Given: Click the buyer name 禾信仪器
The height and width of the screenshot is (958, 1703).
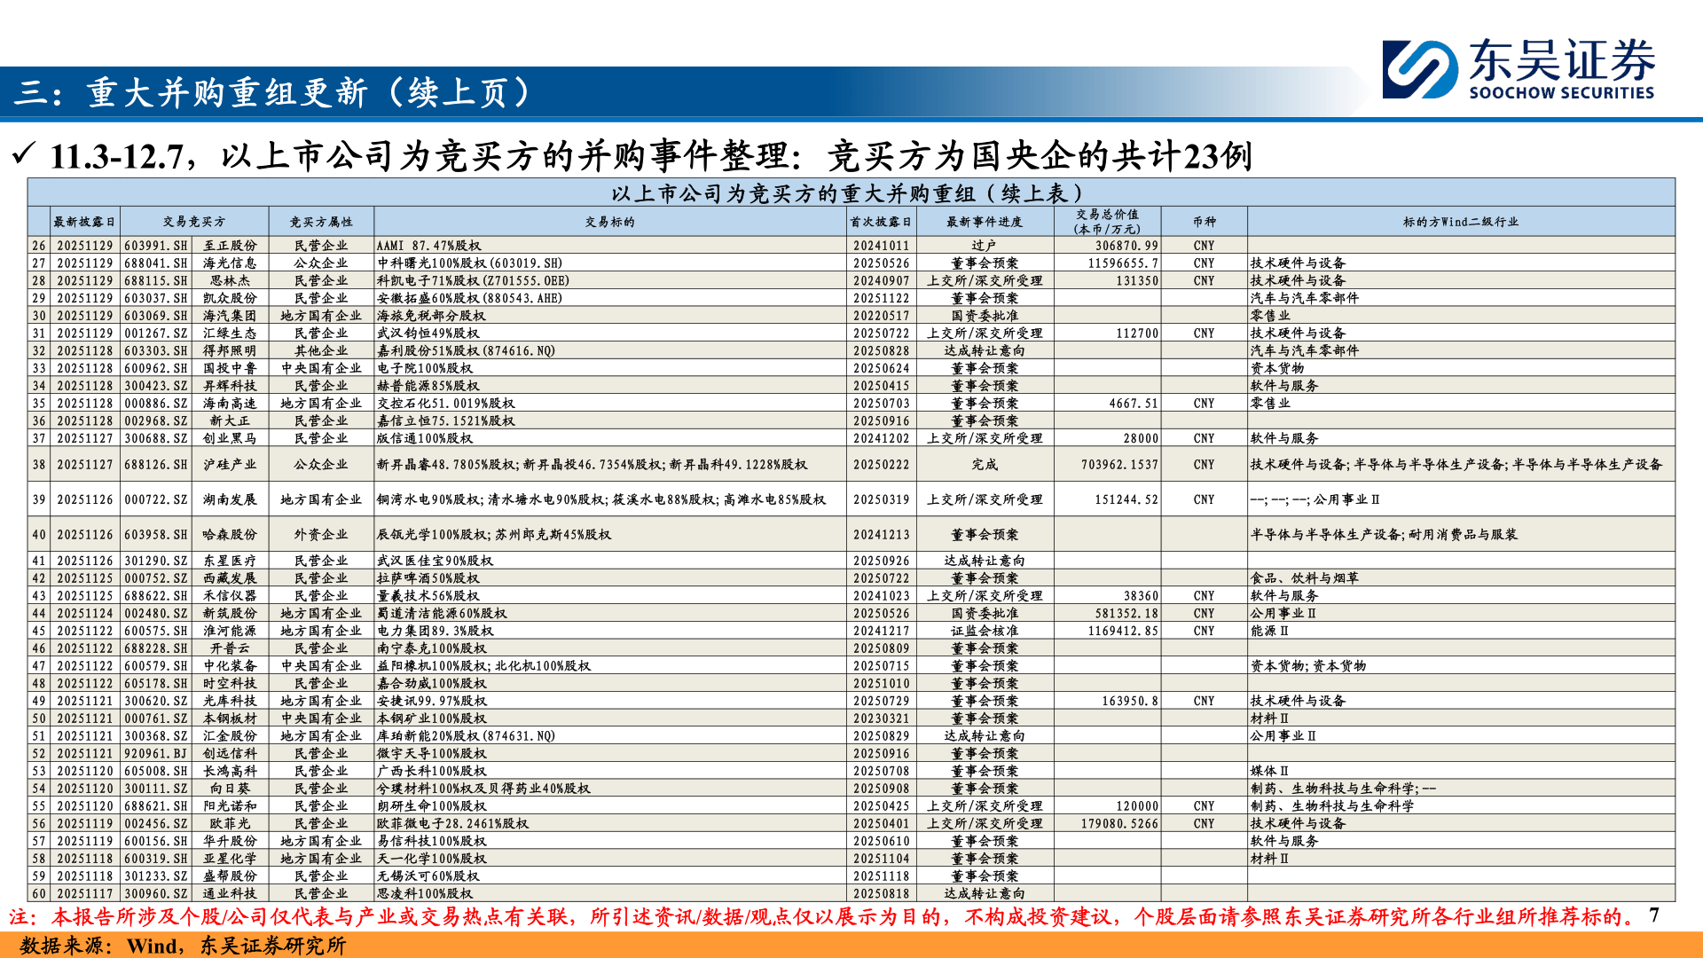Looking at the screenshot, I should [x=230, y=596].
